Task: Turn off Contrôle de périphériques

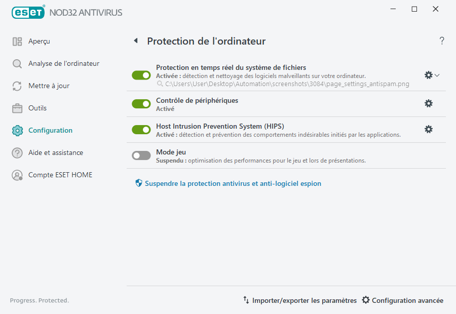Action: (141, 103)
